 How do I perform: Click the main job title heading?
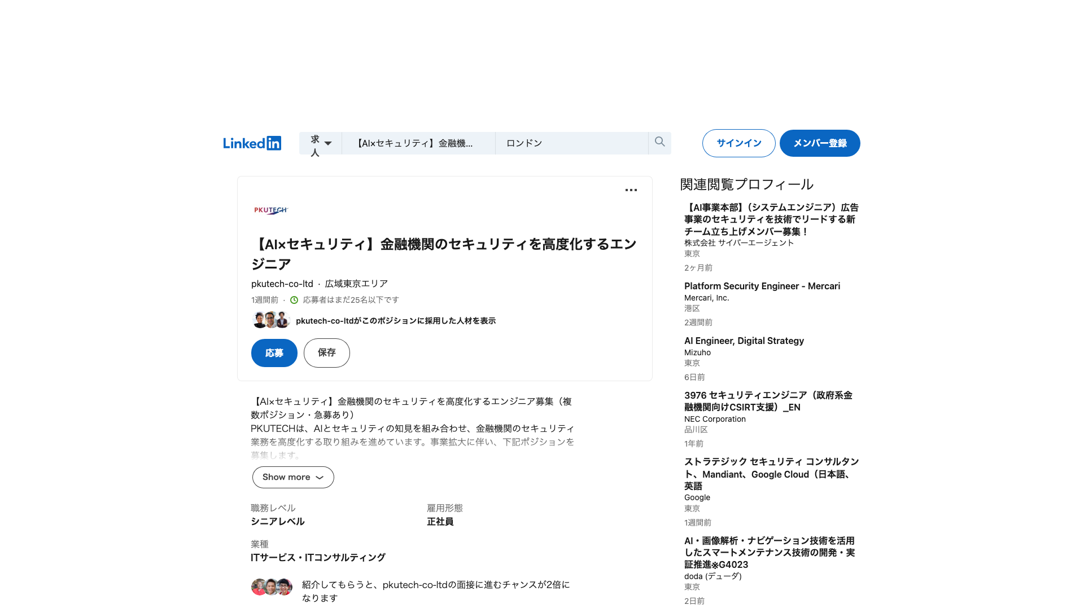(444, 254)
